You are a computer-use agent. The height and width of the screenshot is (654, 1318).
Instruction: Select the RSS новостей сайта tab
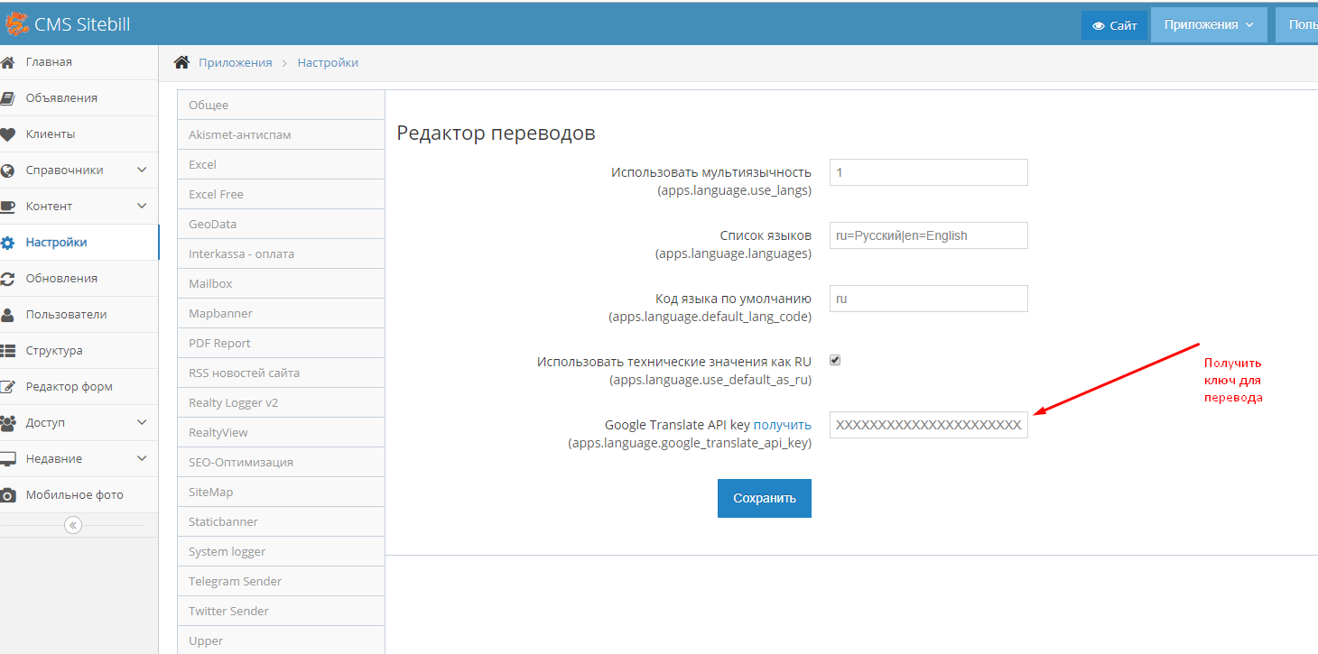point(281,373)
